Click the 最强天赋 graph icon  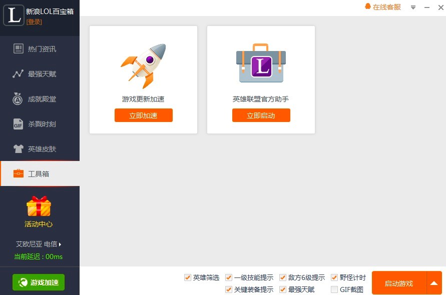pos(18,73)
